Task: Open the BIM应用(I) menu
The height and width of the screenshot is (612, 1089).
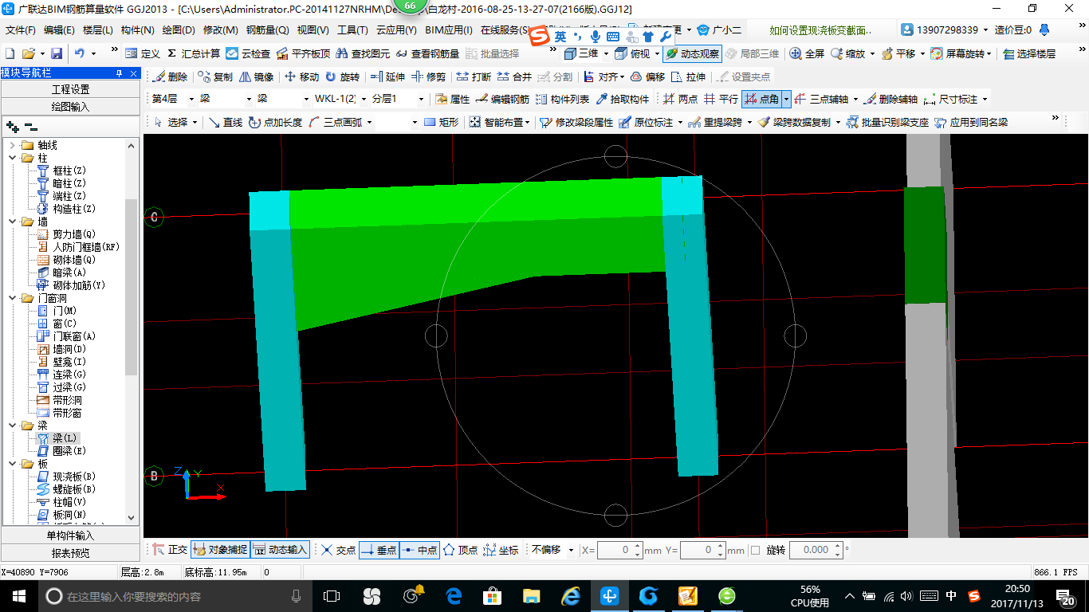Action: 449,30
